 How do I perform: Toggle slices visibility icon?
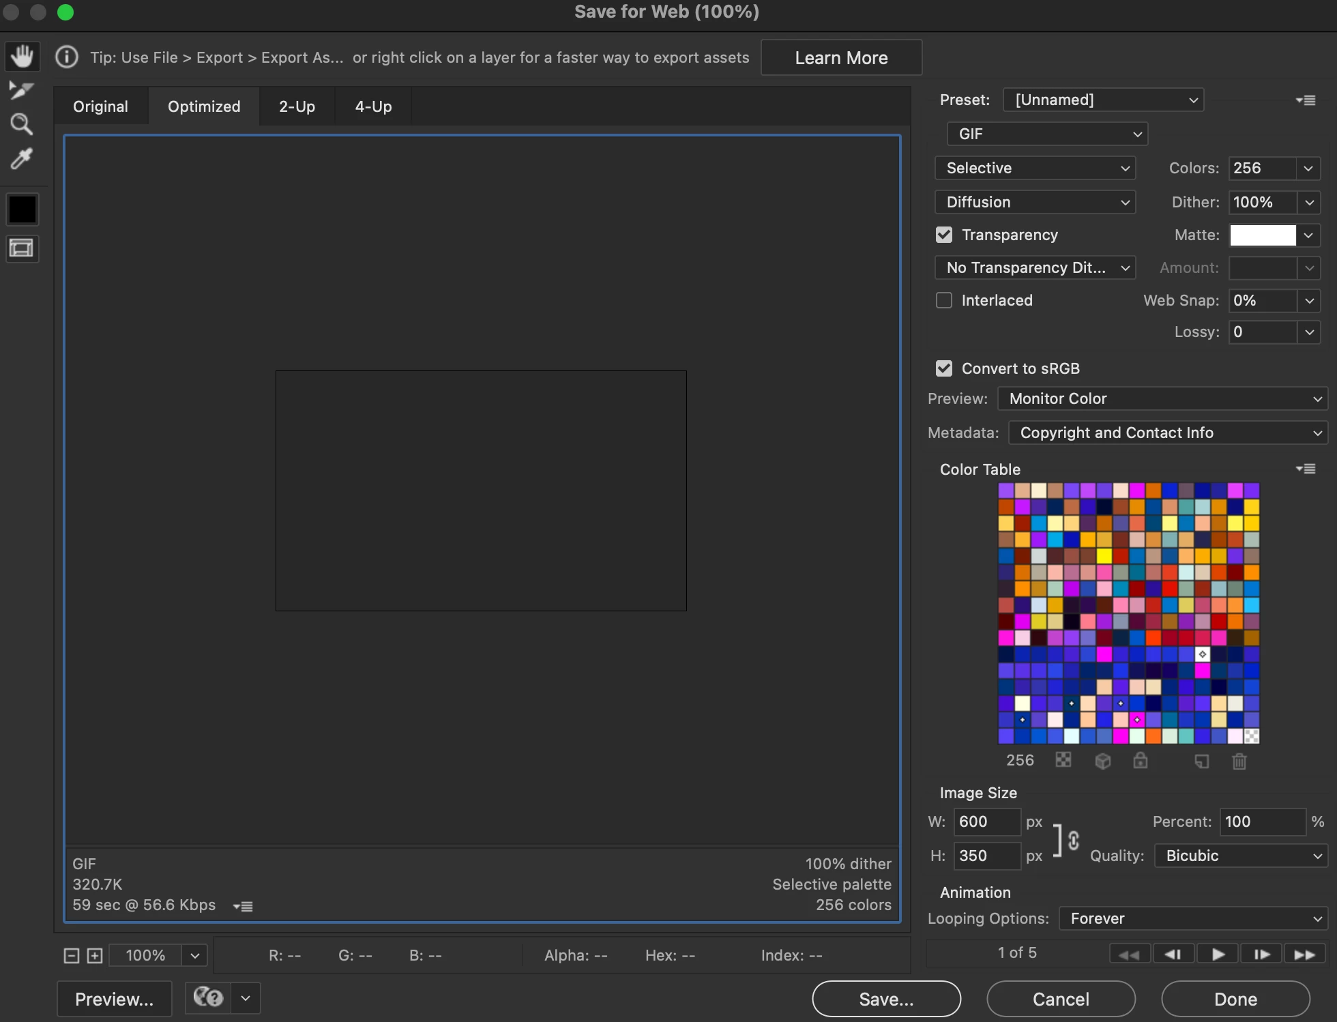[22, 248]
